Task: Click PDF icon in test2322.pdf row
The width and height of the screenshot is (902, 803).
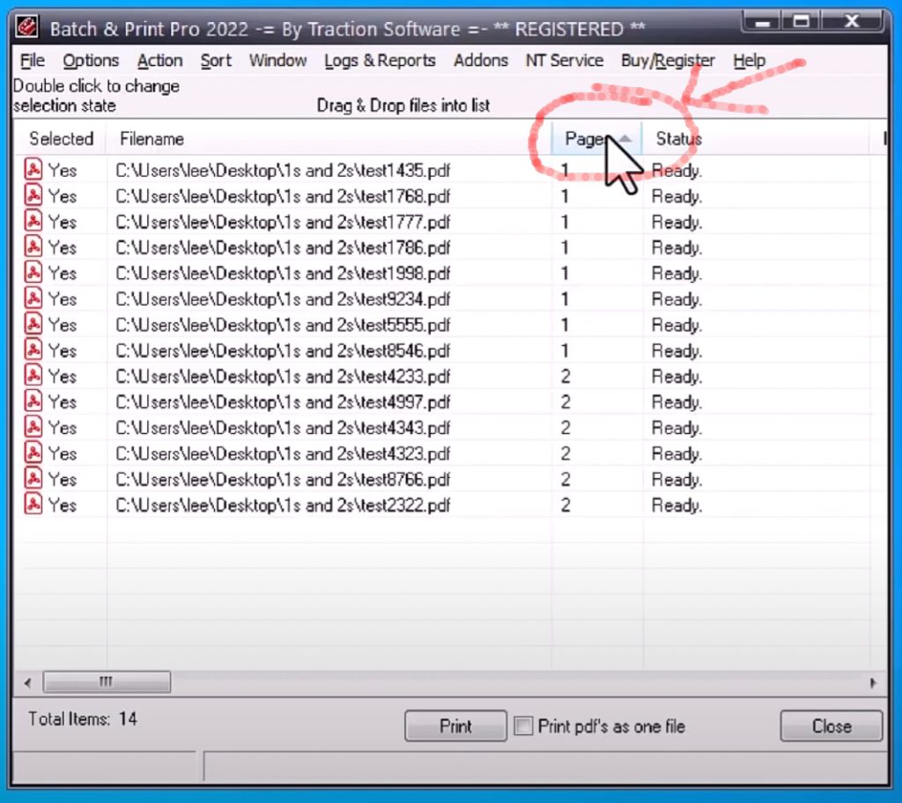Action: pyautogui.click(x=33, y=505)
